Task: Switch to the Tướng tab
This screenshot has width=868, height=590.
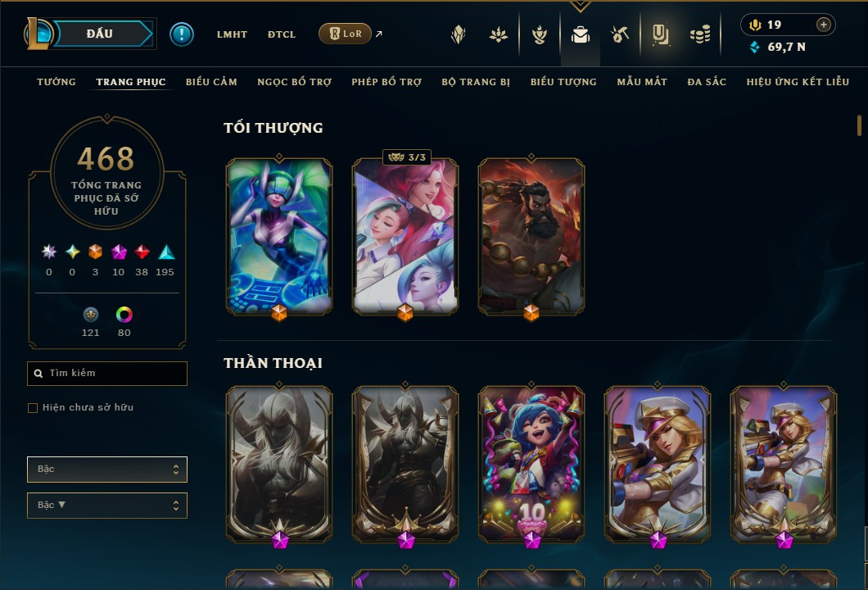Action: [56, 82]
